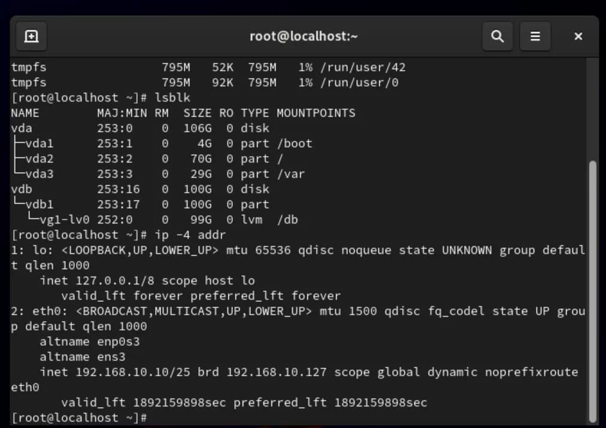Click '/run/user/0' path
This screenshot has width=606, height=428.
click(359, 82)
